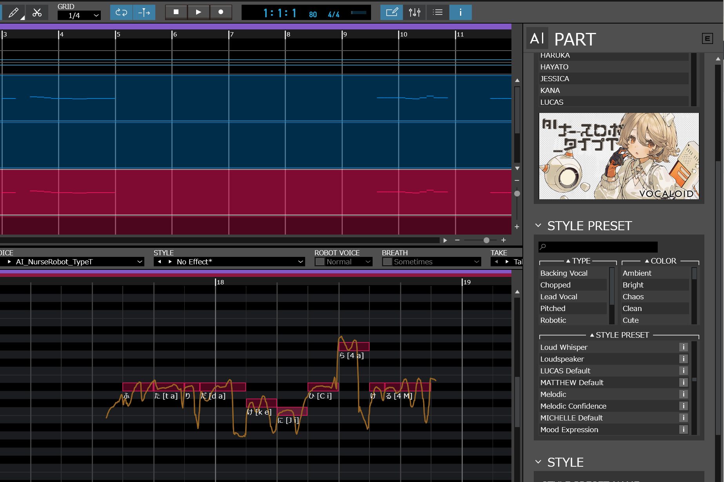The height and width of the screenshot is (482, 724).
Task: Select Pitched type
Action: click(573, 309)
